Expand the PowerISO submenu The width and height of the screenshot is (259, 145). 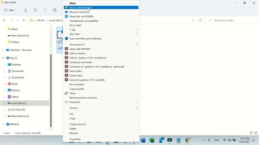(x=101, y=102)
